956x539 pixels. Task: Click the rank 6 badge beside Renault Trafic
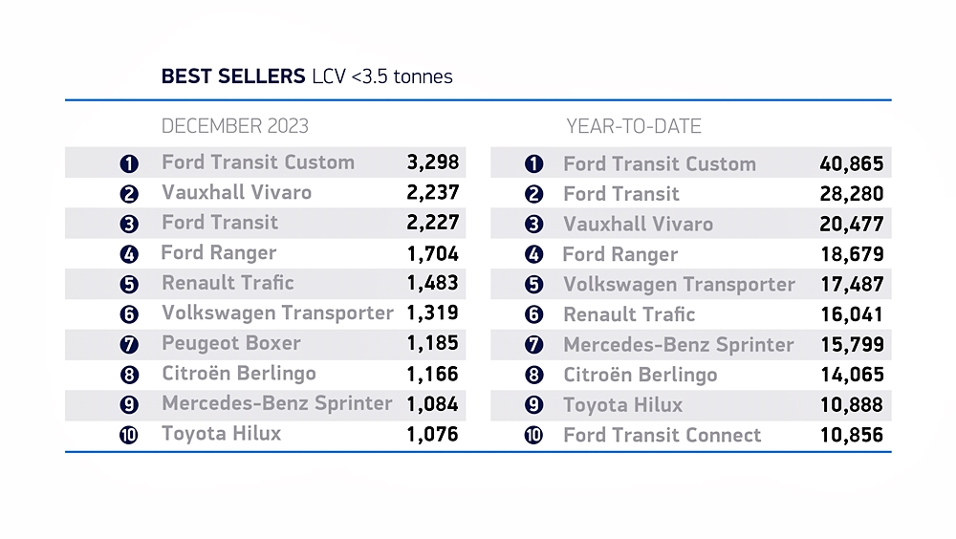coord(533,315)
